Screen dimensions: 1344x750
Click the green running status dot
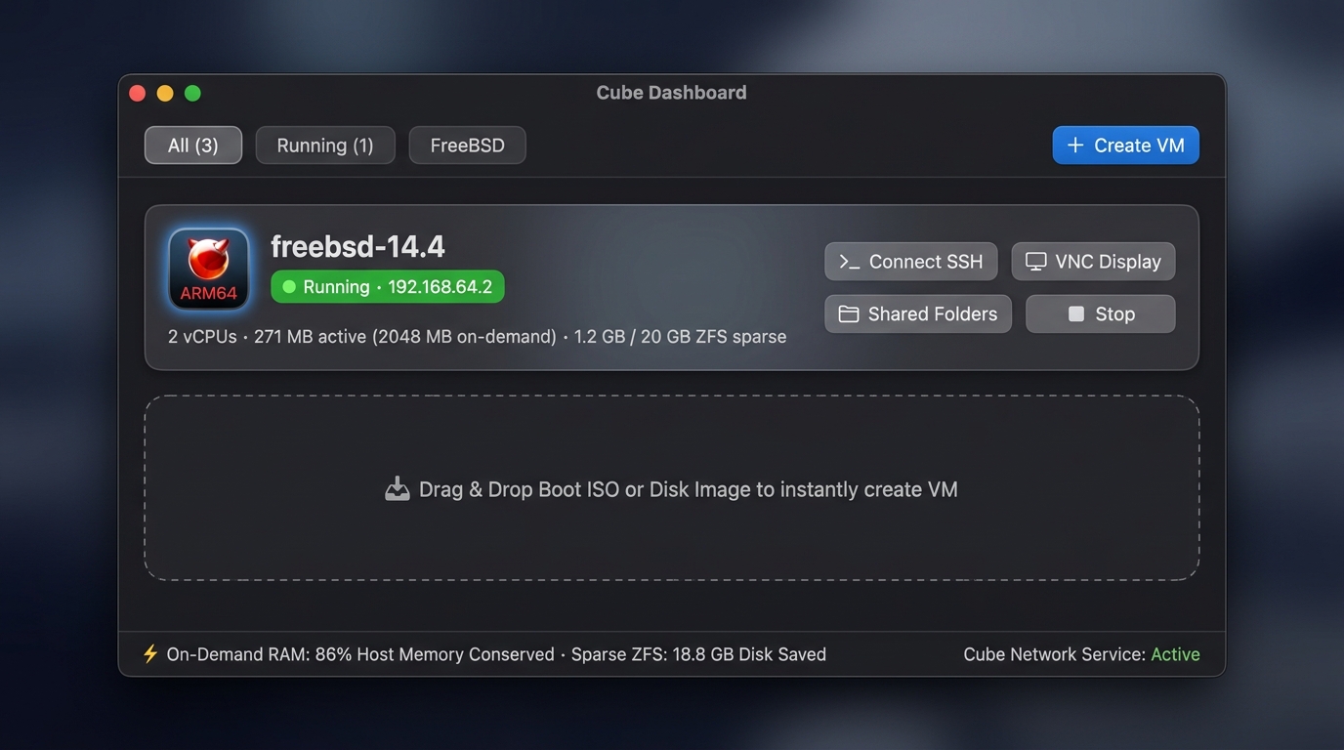(x=288, y=287)
